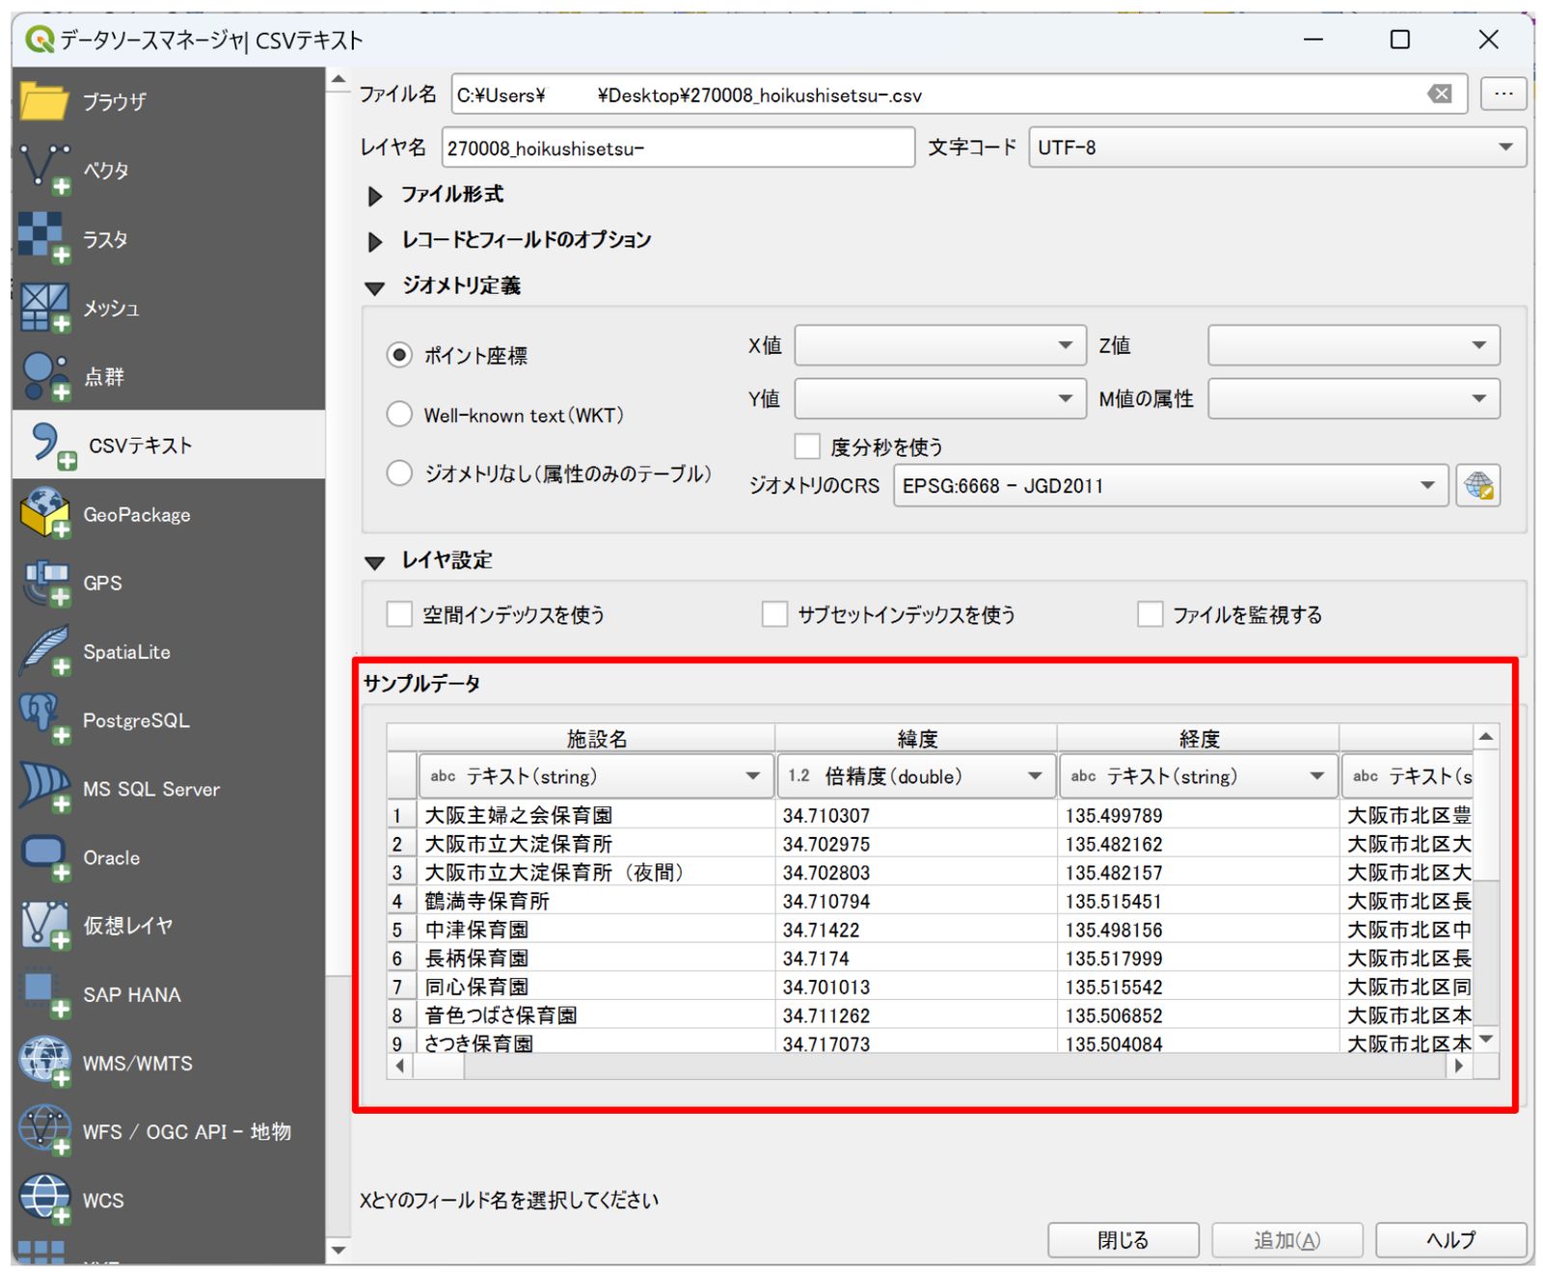The image size is (1543, 1272).
Task: Select the SpatiaLite feather icon
Action: click(x=44, y=651)
